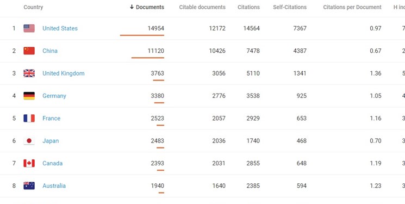Select self-citations value 648
The width and height of the screenshot is (405, 204).
tap(301, 163)
